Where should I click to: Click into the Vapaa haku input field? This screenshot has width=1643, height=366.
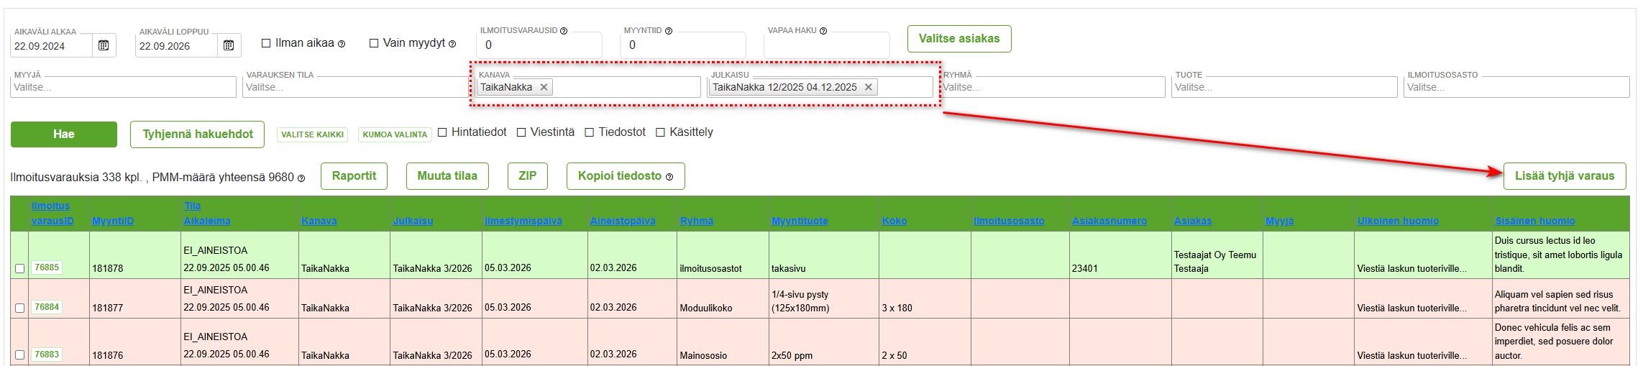pos(826,46)
